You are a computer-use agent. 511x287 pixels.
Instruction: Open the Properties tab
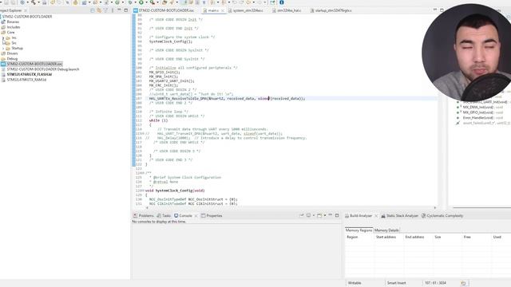(x=212, y=216)
